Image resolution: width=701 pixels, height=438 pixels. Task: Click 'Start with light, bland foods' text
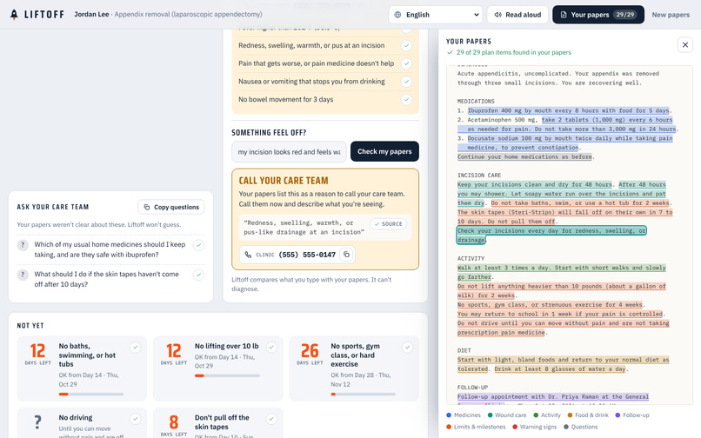pos(563,364)
